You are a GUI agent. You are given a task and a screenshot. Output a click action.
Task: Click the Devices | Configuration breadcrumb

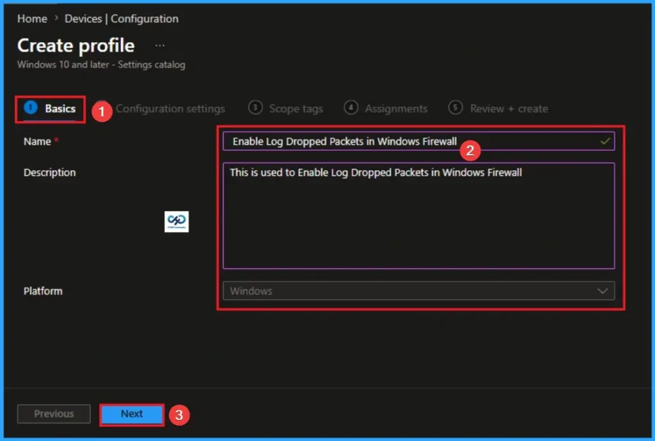click(120, 19)
